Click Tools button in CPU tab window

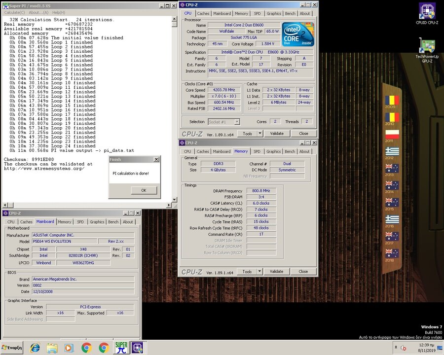coord(247,134)
